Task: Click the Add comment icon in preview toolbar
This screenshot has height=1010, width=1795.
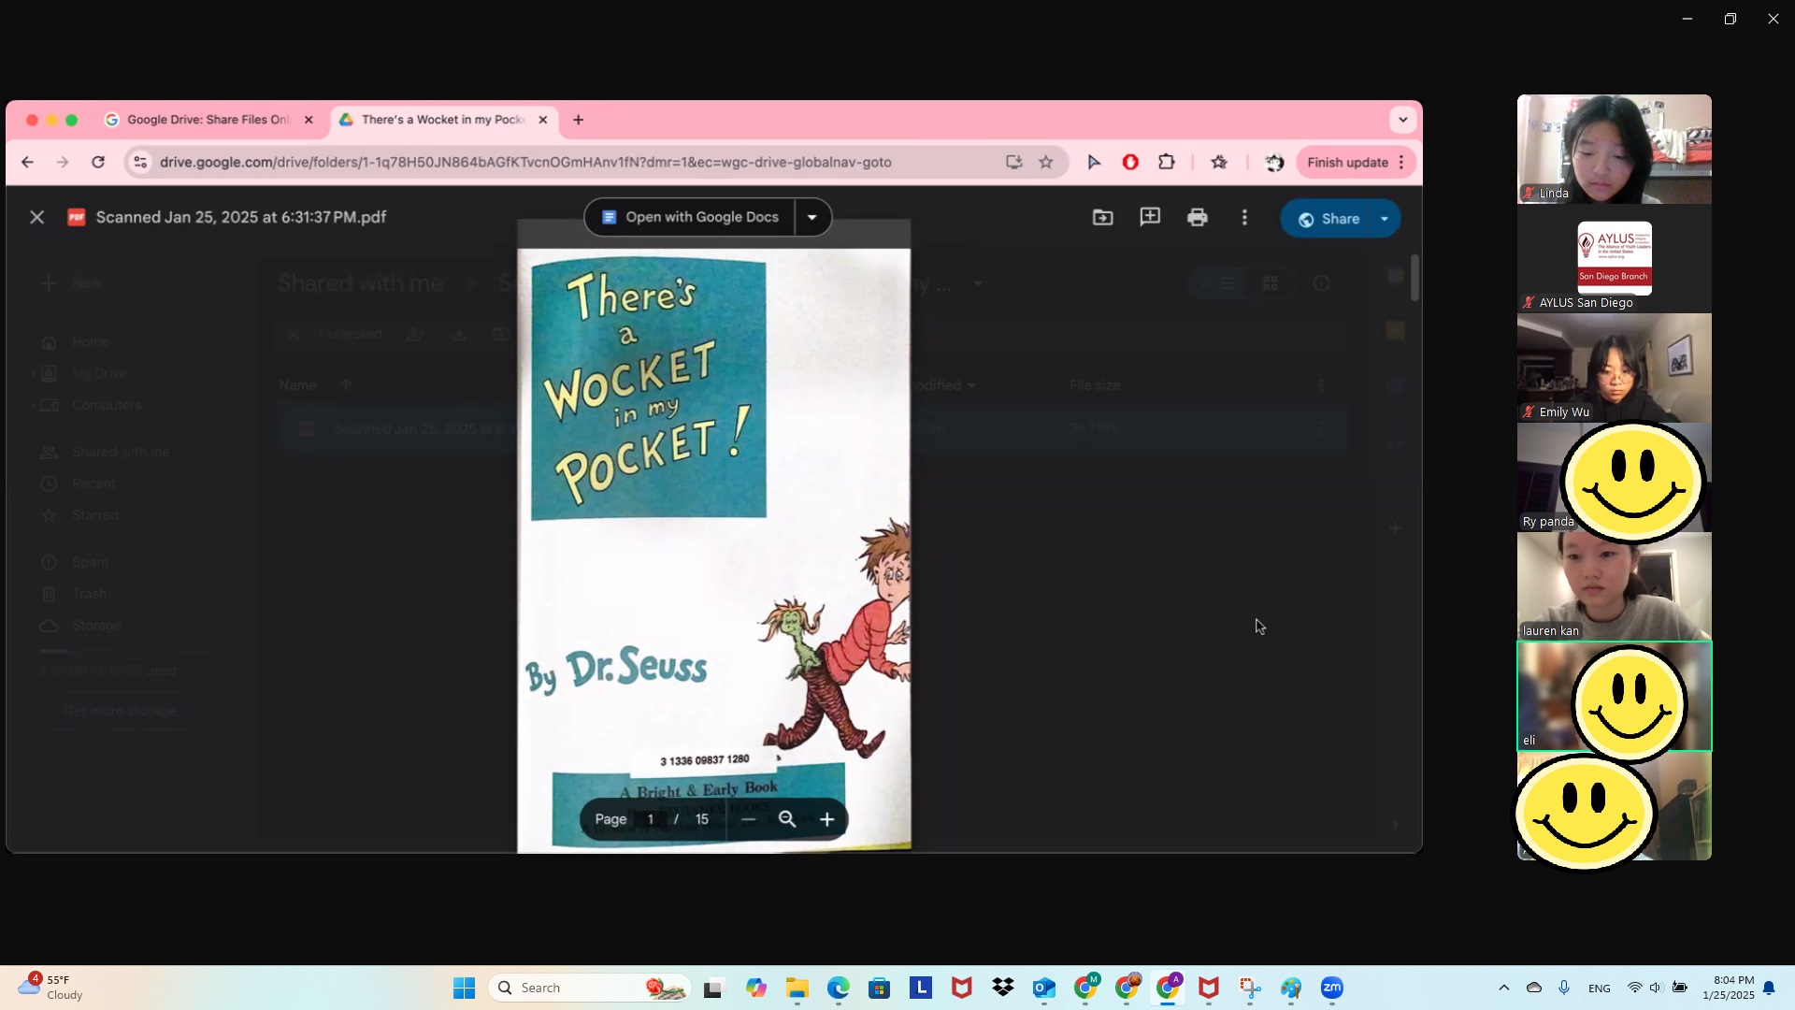Action: coord(1150,217)
